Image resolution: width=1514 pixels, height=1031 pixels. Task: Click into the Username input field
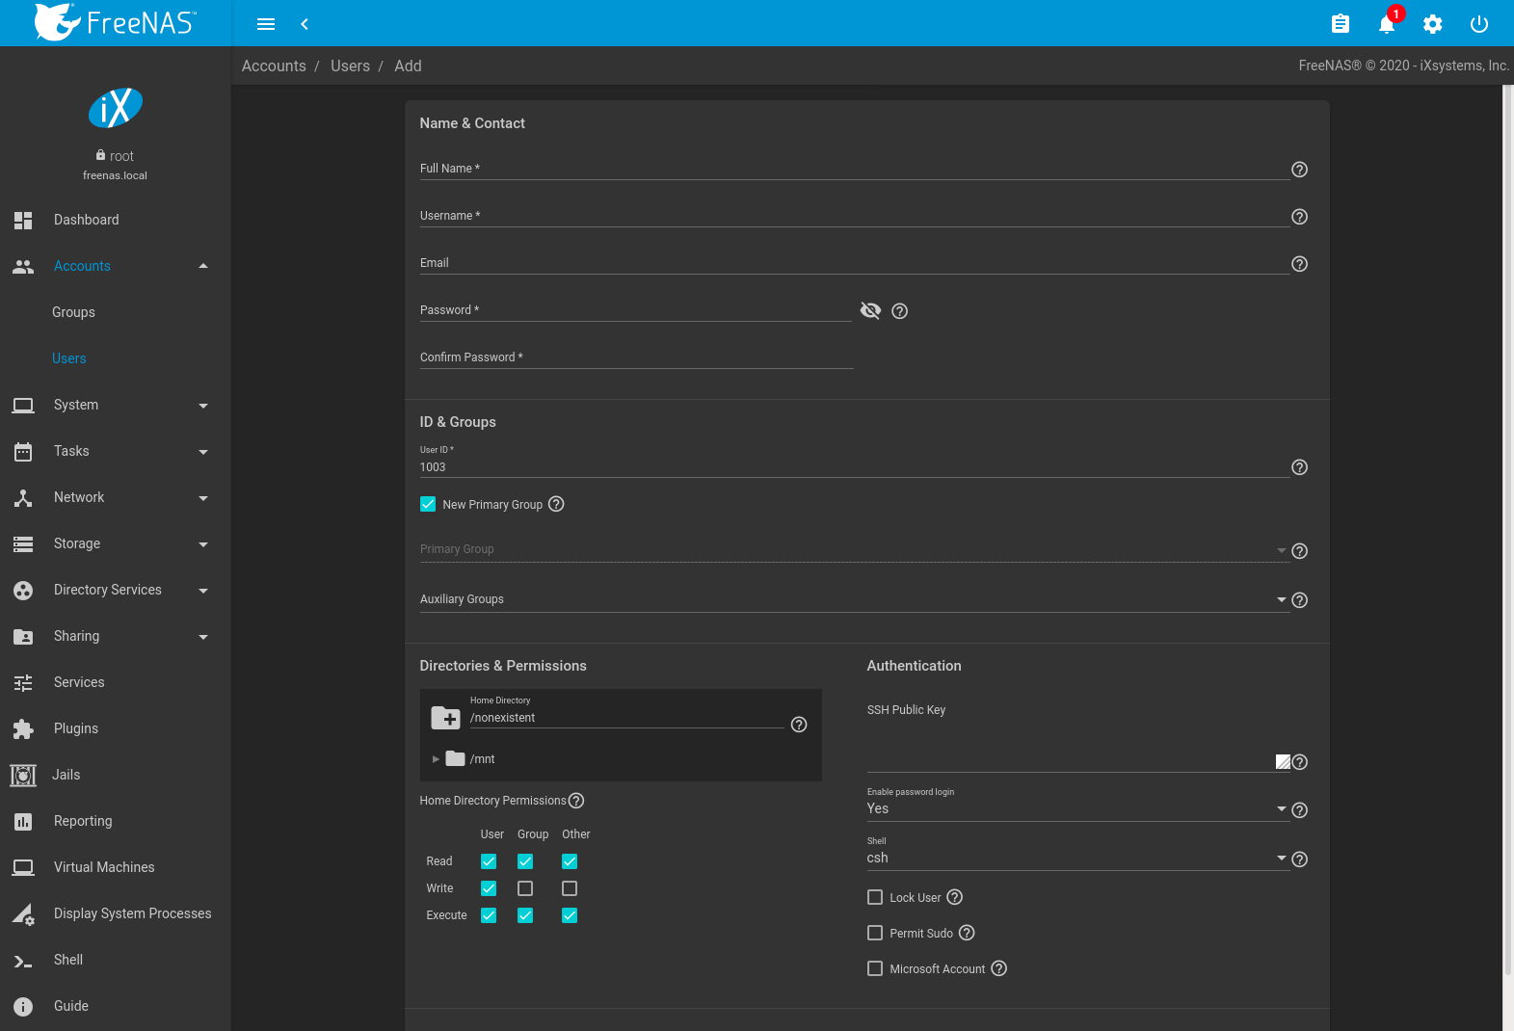(853, 216)
